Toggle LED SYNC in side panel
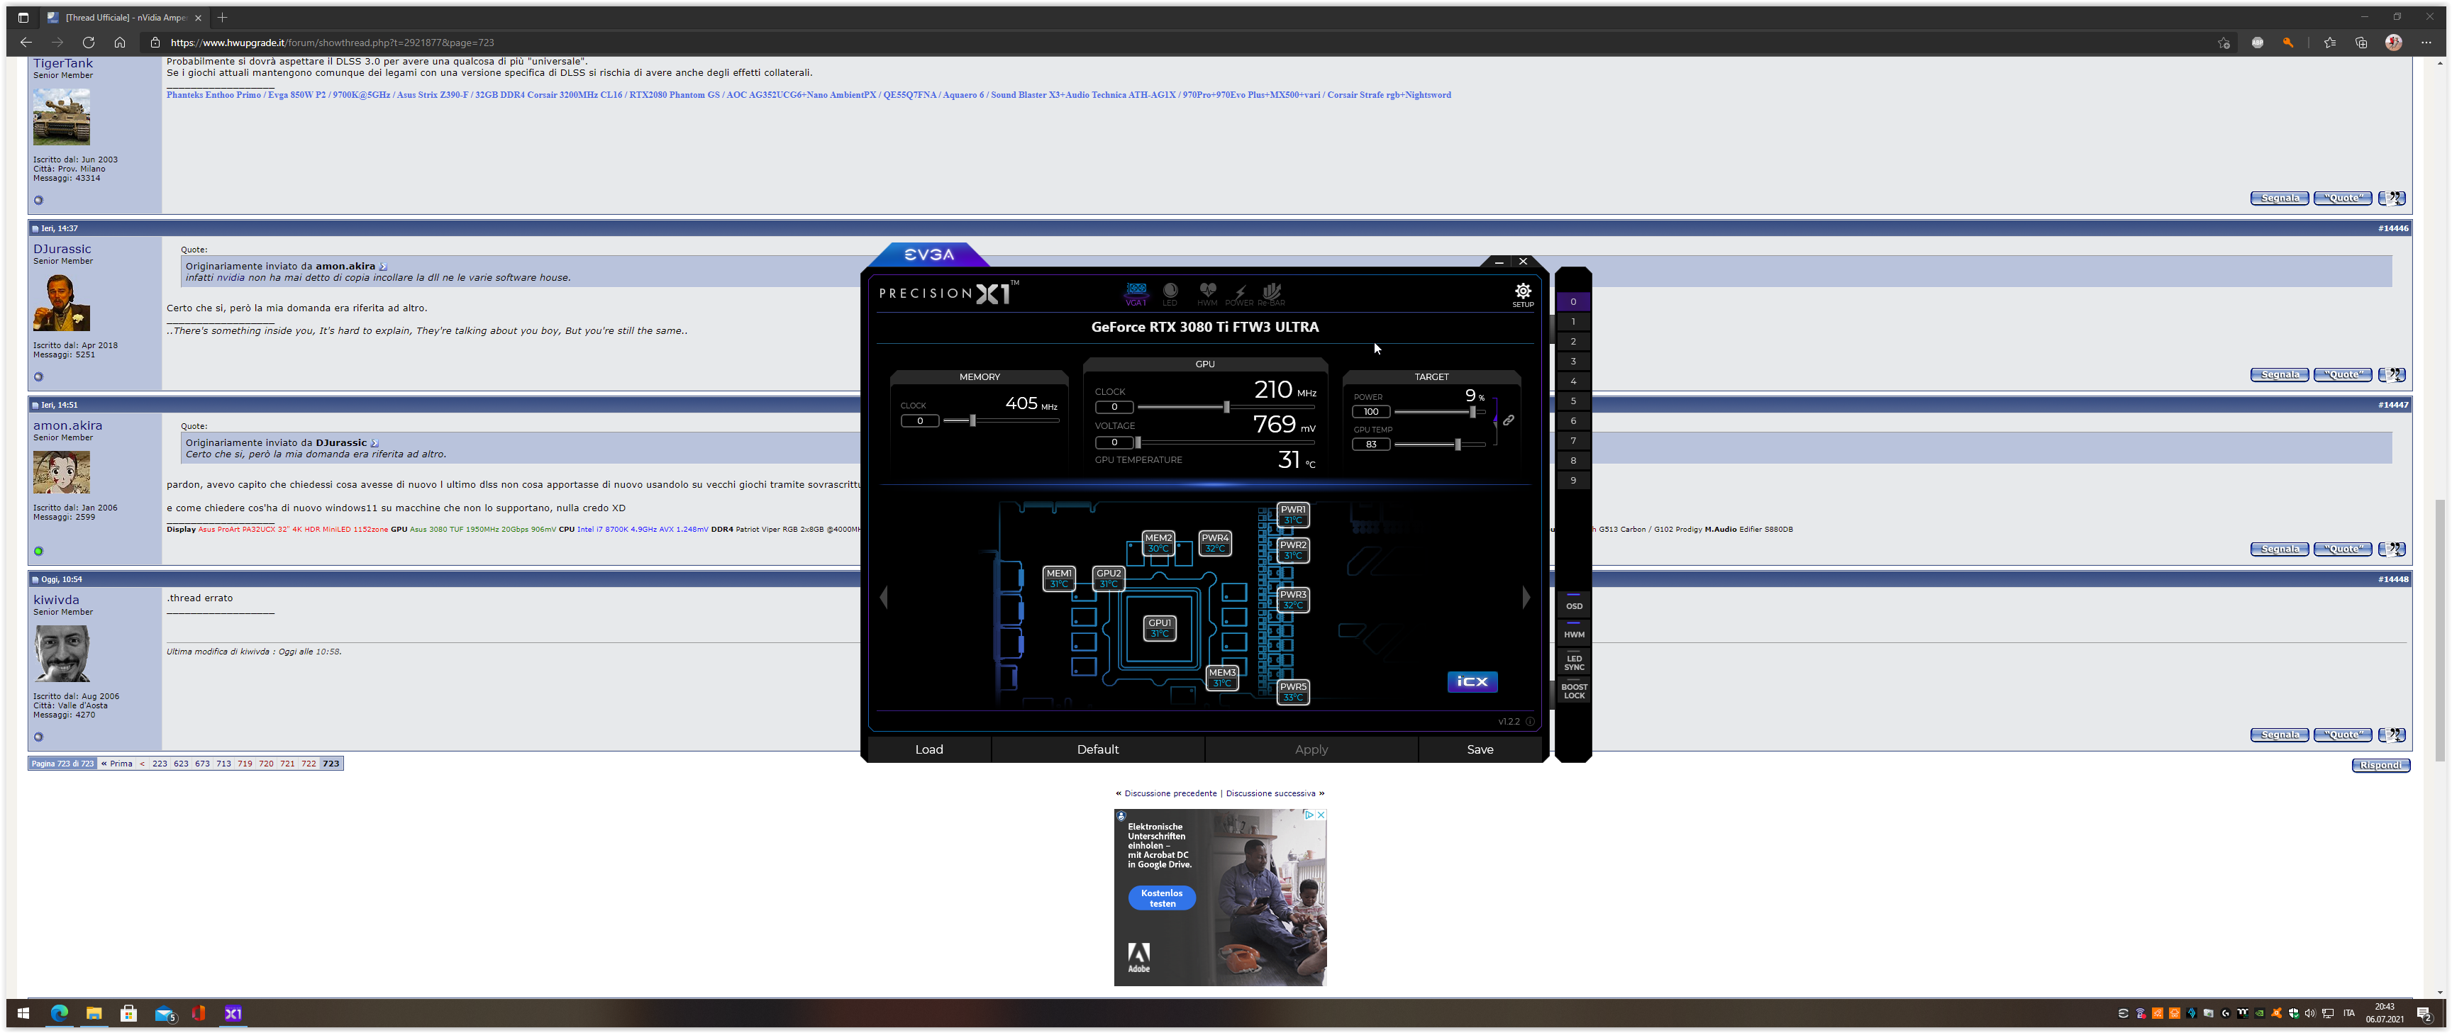 1575,662
